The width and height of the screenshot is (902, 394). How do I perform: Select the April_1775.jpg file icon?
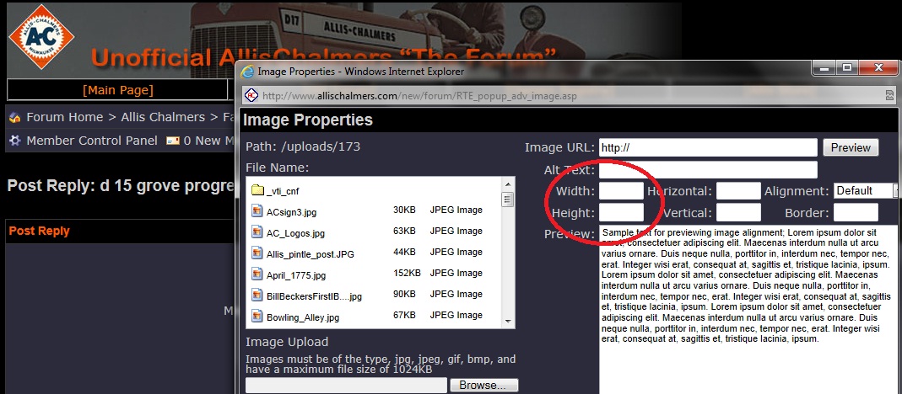[257, 274]
